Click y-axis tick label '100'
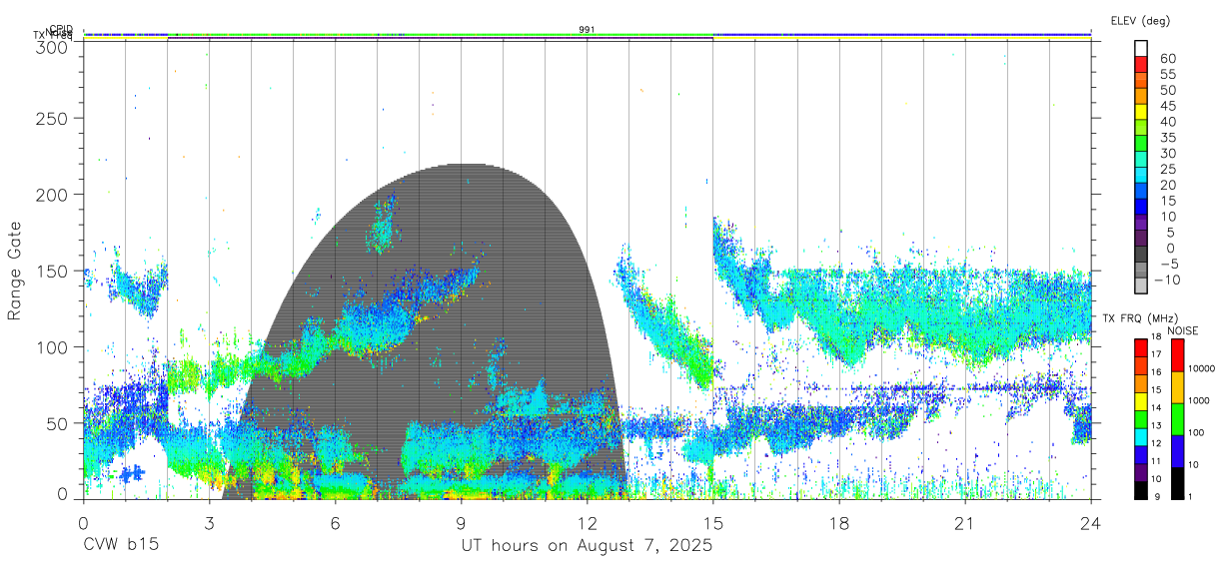The width and height of the screenshot is (1227, 566). pos(53,347)
